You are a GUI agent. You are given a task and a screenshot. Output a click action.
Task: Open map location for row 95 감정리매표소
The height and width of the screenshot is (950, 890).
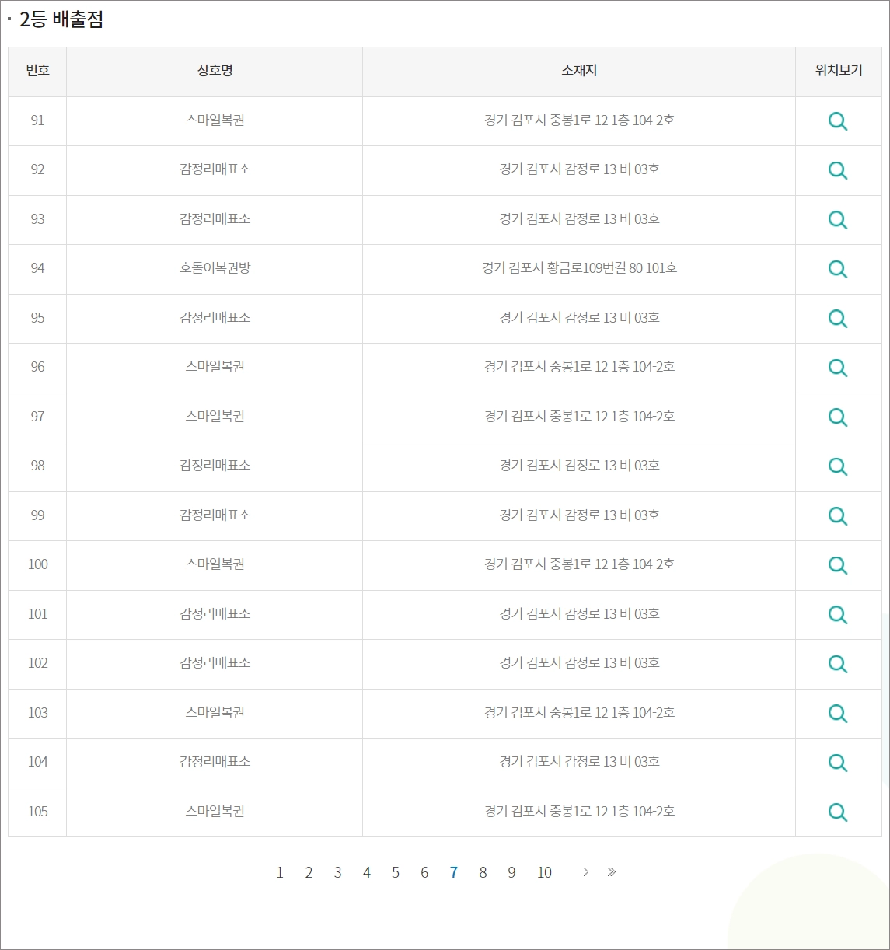pos(838,319)
